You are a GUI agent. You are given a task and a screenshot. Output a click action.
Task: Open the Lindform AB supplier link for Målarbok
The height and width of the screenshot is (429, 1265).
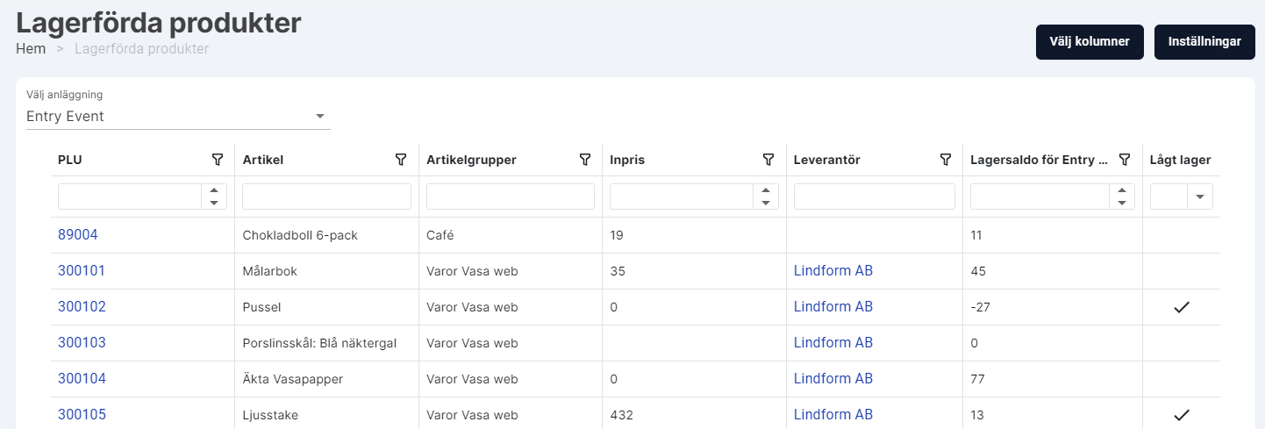coord(833,271)
